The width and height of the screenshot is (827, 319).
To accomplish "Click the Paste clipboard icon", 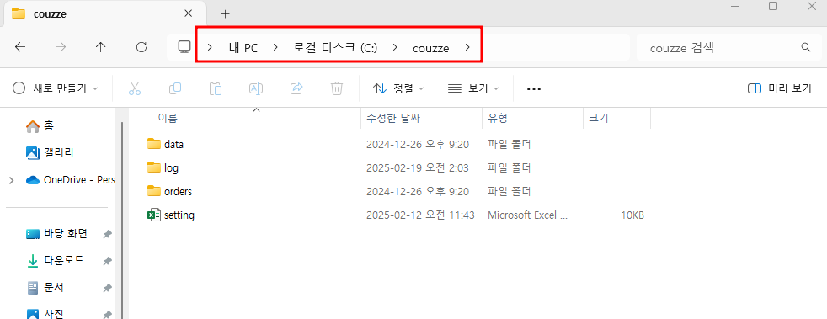I will pos(216,88).
